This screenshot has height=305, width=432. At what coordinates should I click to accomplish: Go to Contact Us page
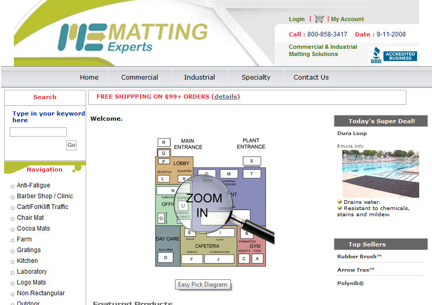tap(311, 77)
